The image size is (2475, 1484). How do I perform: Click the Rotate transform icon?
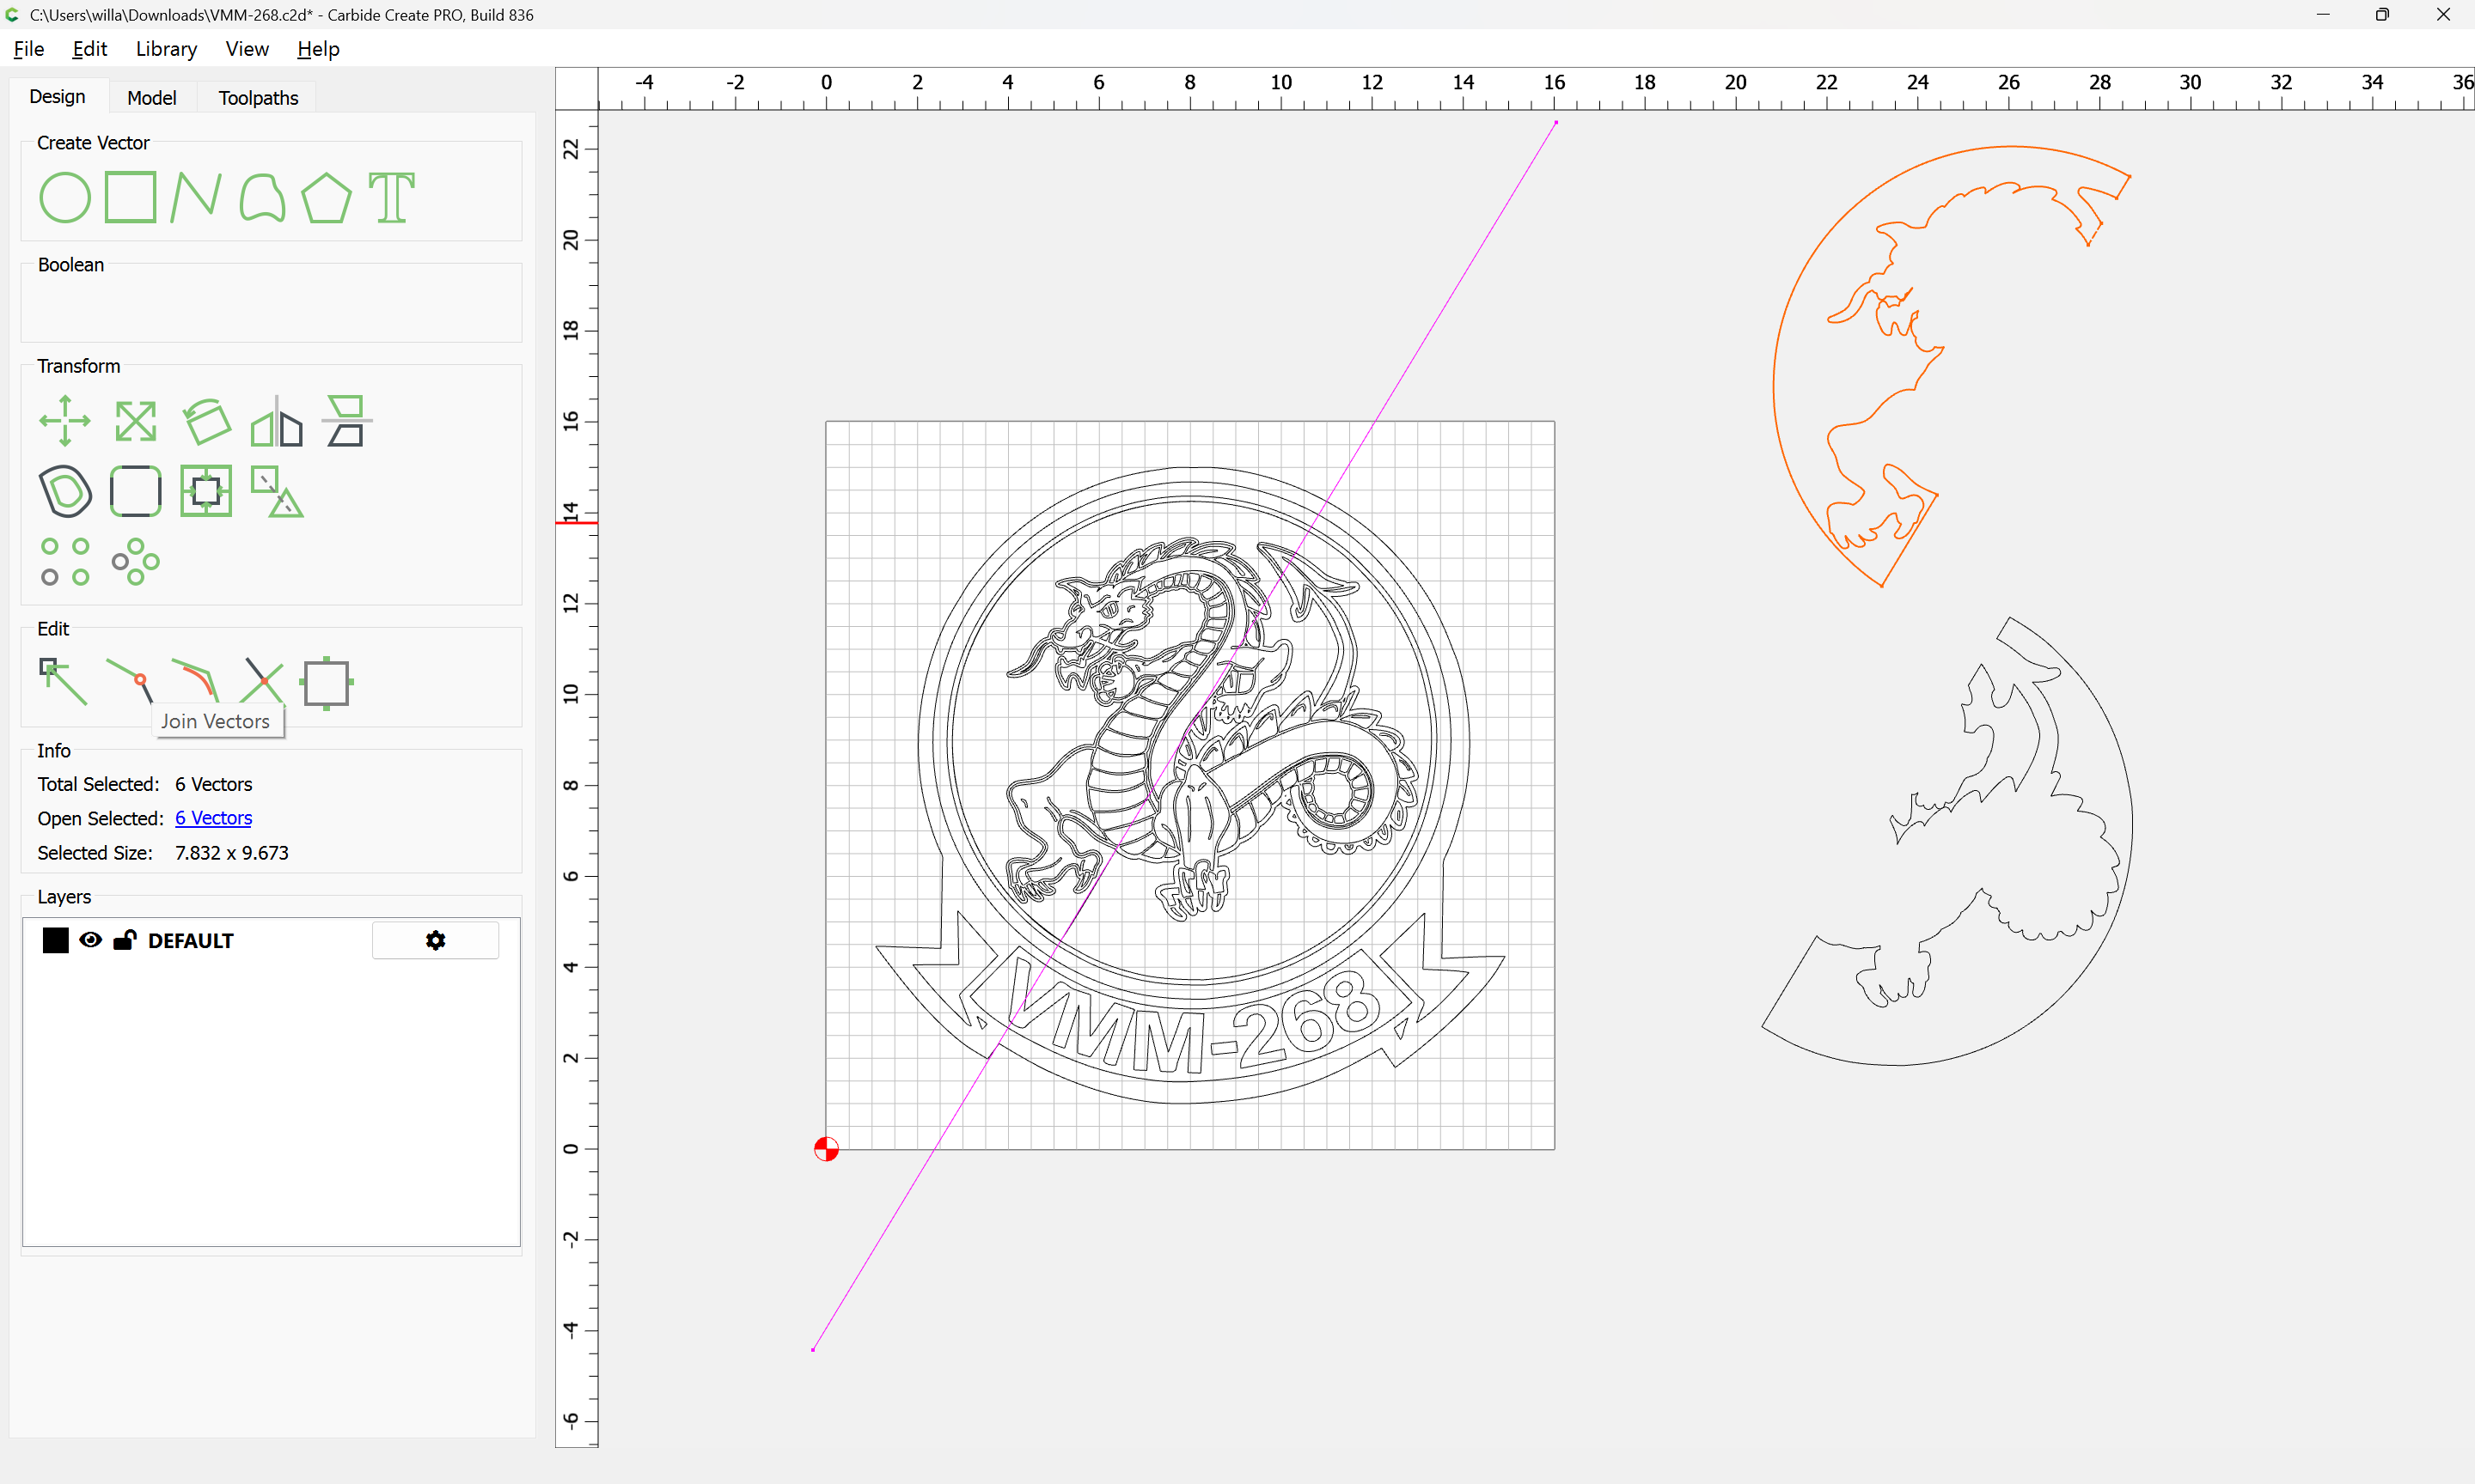coord(207,422)
